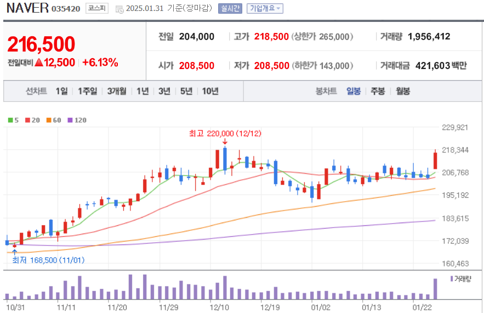
Task: Switch to 일봉 daily candle chart
Action: click(x=354, y=91)
